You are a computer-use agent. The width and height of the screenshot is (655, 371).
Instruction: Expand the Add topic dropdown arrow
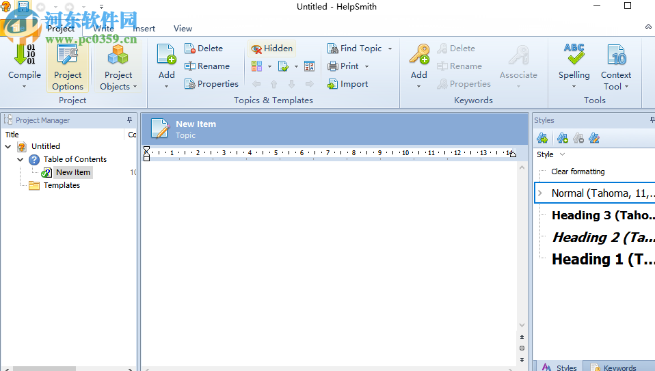point(166,86)
